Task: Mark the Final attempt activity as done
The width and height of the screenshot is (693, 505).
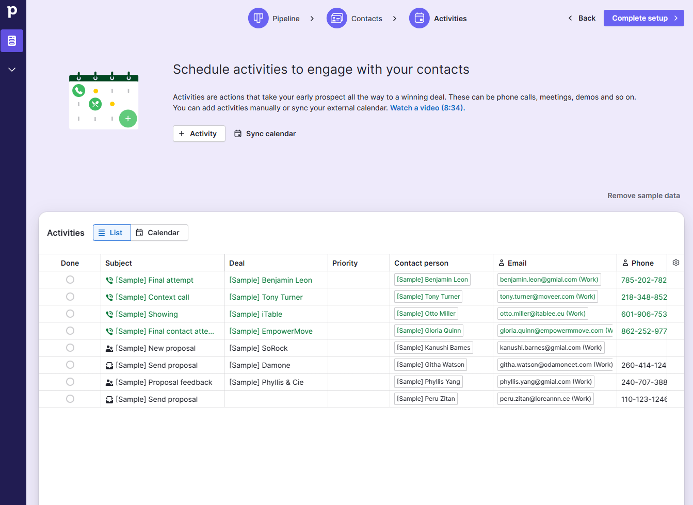Action: (x=70, y=280)
